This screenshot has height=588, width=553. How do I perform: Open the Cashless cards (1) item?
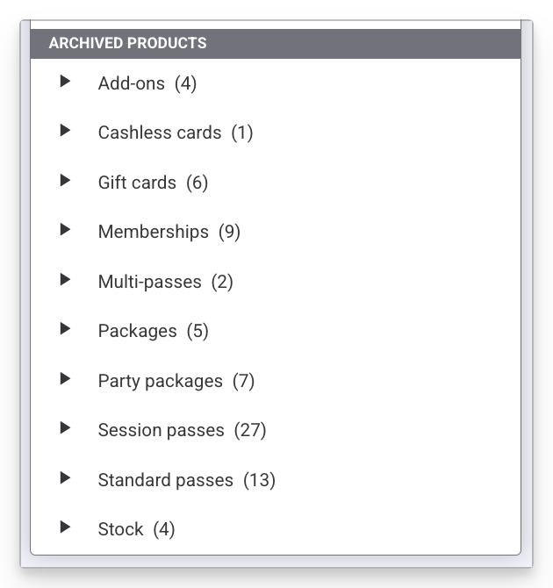pos(176,133)
